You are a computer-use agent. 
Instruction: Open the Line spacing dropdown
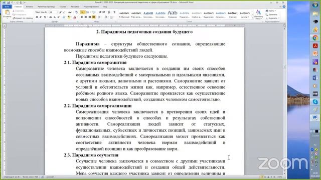(99, 17)
